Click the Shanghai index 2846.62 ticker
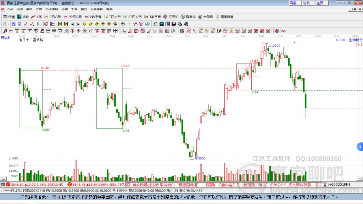The width and height of the screenshot is (363, 204). (x=34, y=185)
